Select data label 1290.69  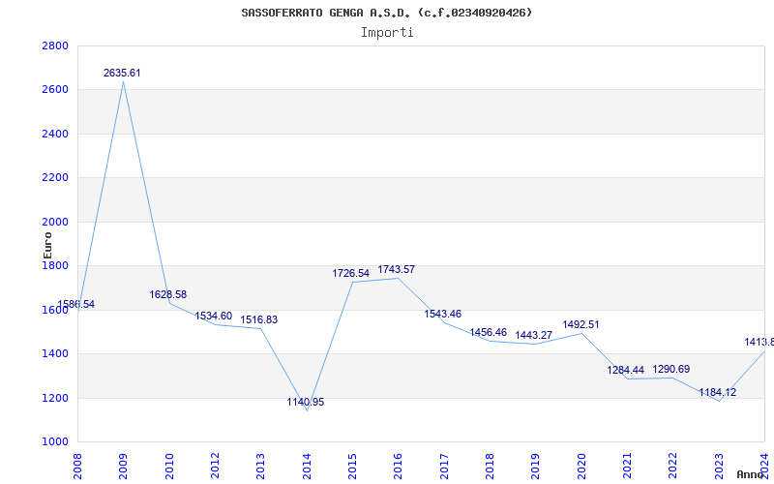click(x=671, y=370)
